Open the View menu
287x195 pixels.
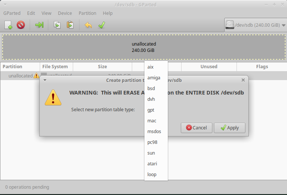point(46,13)
